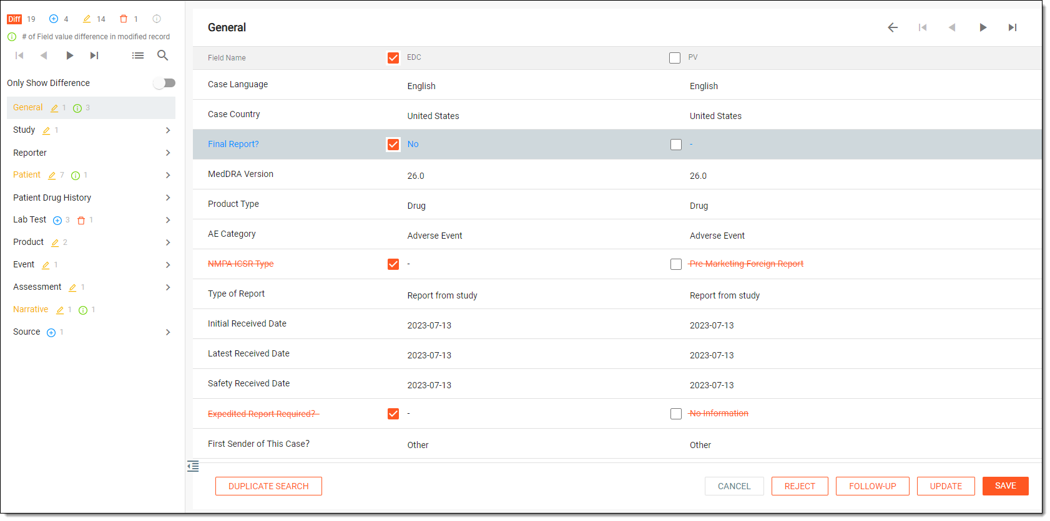Screen dimensions: 1050x521
Task: Select the General section
Action: 91,108
